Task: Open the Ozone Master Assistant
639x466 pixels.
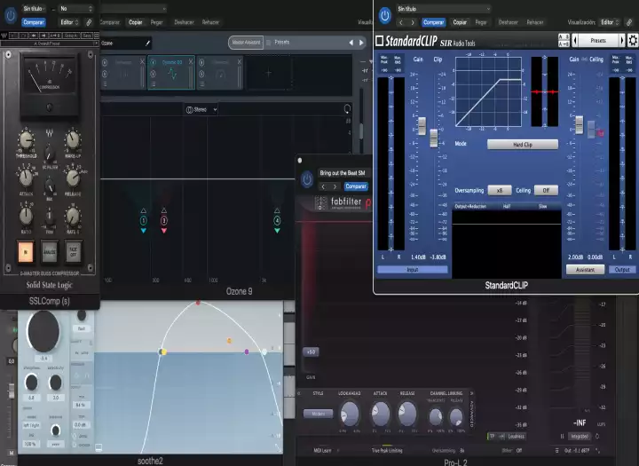Action: tap(246, 43)
